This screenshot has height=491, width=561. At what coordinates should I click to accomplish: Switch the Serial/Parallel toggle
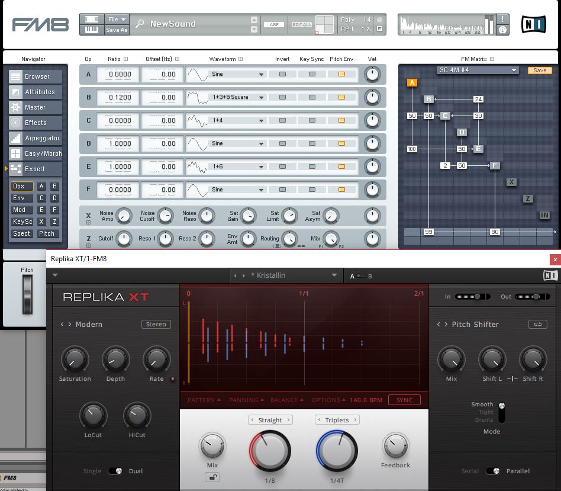click(x=493, y=471)
